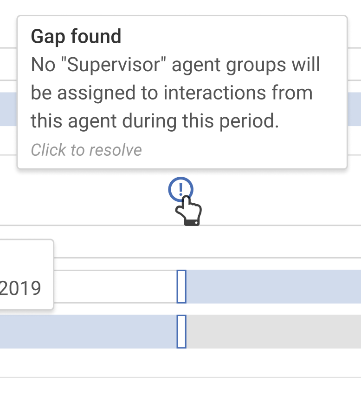Click the blue exclamation gap warning icon

[181, 189]
